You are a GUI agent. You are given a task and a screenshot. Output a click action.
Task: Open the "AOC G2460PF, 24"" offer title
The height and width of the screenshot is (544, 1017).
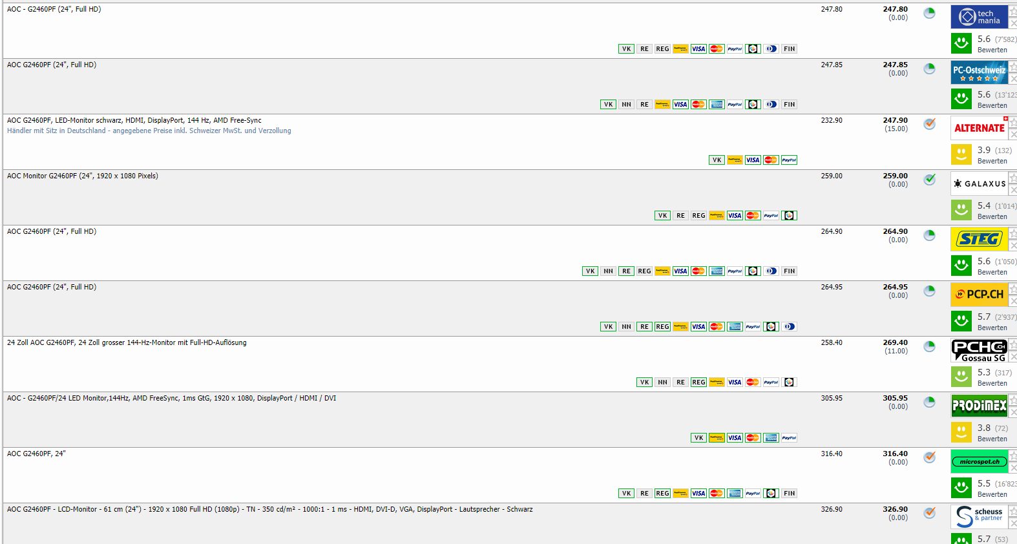[x=36, y=454]
